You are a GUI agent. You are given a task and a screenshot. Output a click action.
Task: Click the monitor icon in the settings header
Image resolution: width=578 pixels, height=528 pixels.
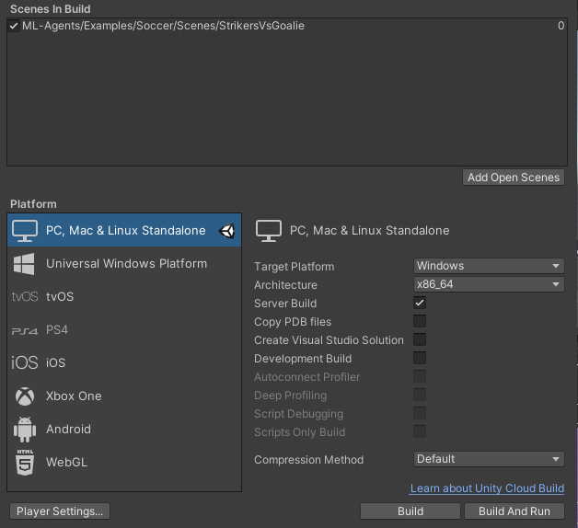coord(269,231)
